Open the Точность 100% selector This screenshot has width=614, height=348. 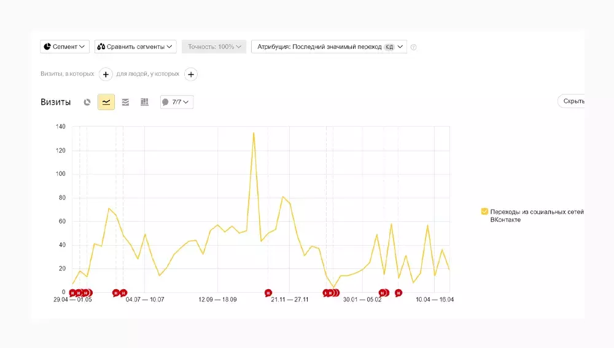pos(214,47)
